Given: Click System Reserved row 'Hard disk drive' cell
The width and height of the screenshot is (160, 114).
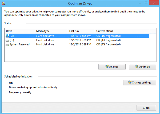Looking at the screenshot, I should pyautogui.click(x=45, y=44).
